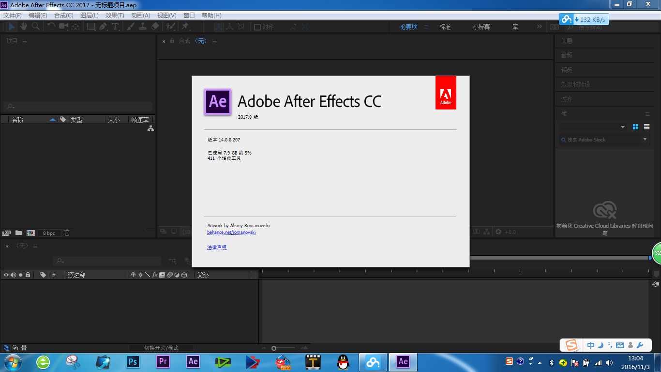
Task: Open the 必要项 workspace menu icon
Action: (426, 27)
